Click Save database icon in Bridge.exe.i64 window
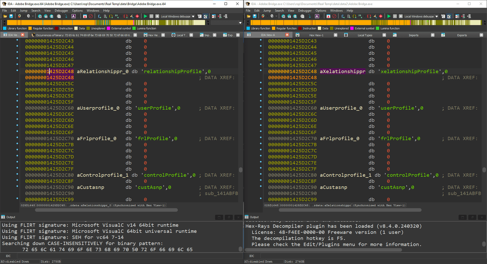This screenshot has height=264, width=487. (x=11, y=16)
